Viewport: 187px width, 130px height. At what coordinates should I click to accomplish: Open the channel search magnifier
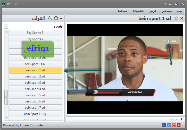(x=50, y=18)
